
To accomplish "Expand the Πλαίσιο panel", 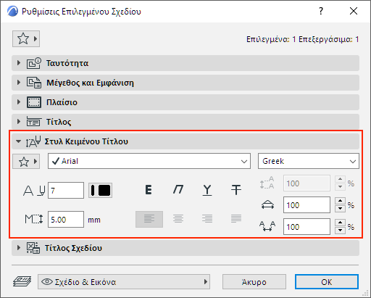I will coord(185,102).
